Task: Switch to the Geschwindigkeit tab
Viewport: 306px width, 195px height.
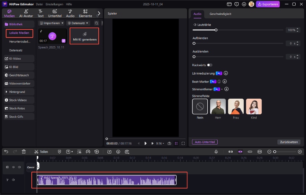Action: (220, 14)
